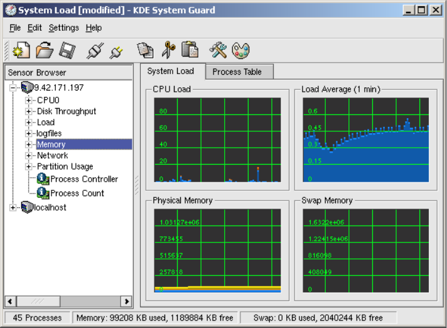The height and width of the screenshot is (328, 447).
Task: Collapse the 9.42.171.197 host node
Action: click(x=13, y=88)
